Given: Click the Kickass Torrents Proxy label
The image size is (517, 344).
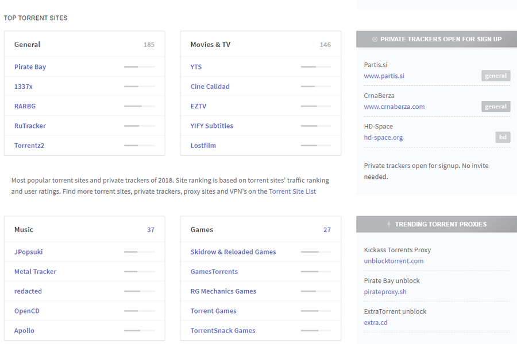Looking at the screenshot, I should [x=398, y=250].
